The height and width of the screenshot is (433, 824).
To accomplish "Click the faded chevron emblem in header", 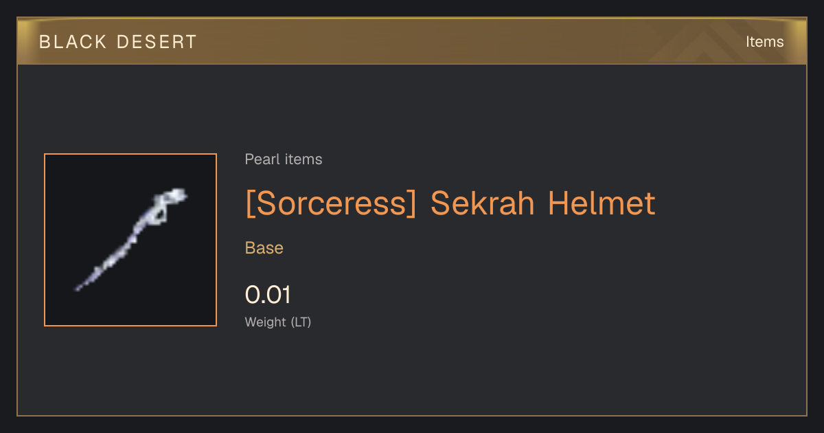I will (x=707, y=41).
